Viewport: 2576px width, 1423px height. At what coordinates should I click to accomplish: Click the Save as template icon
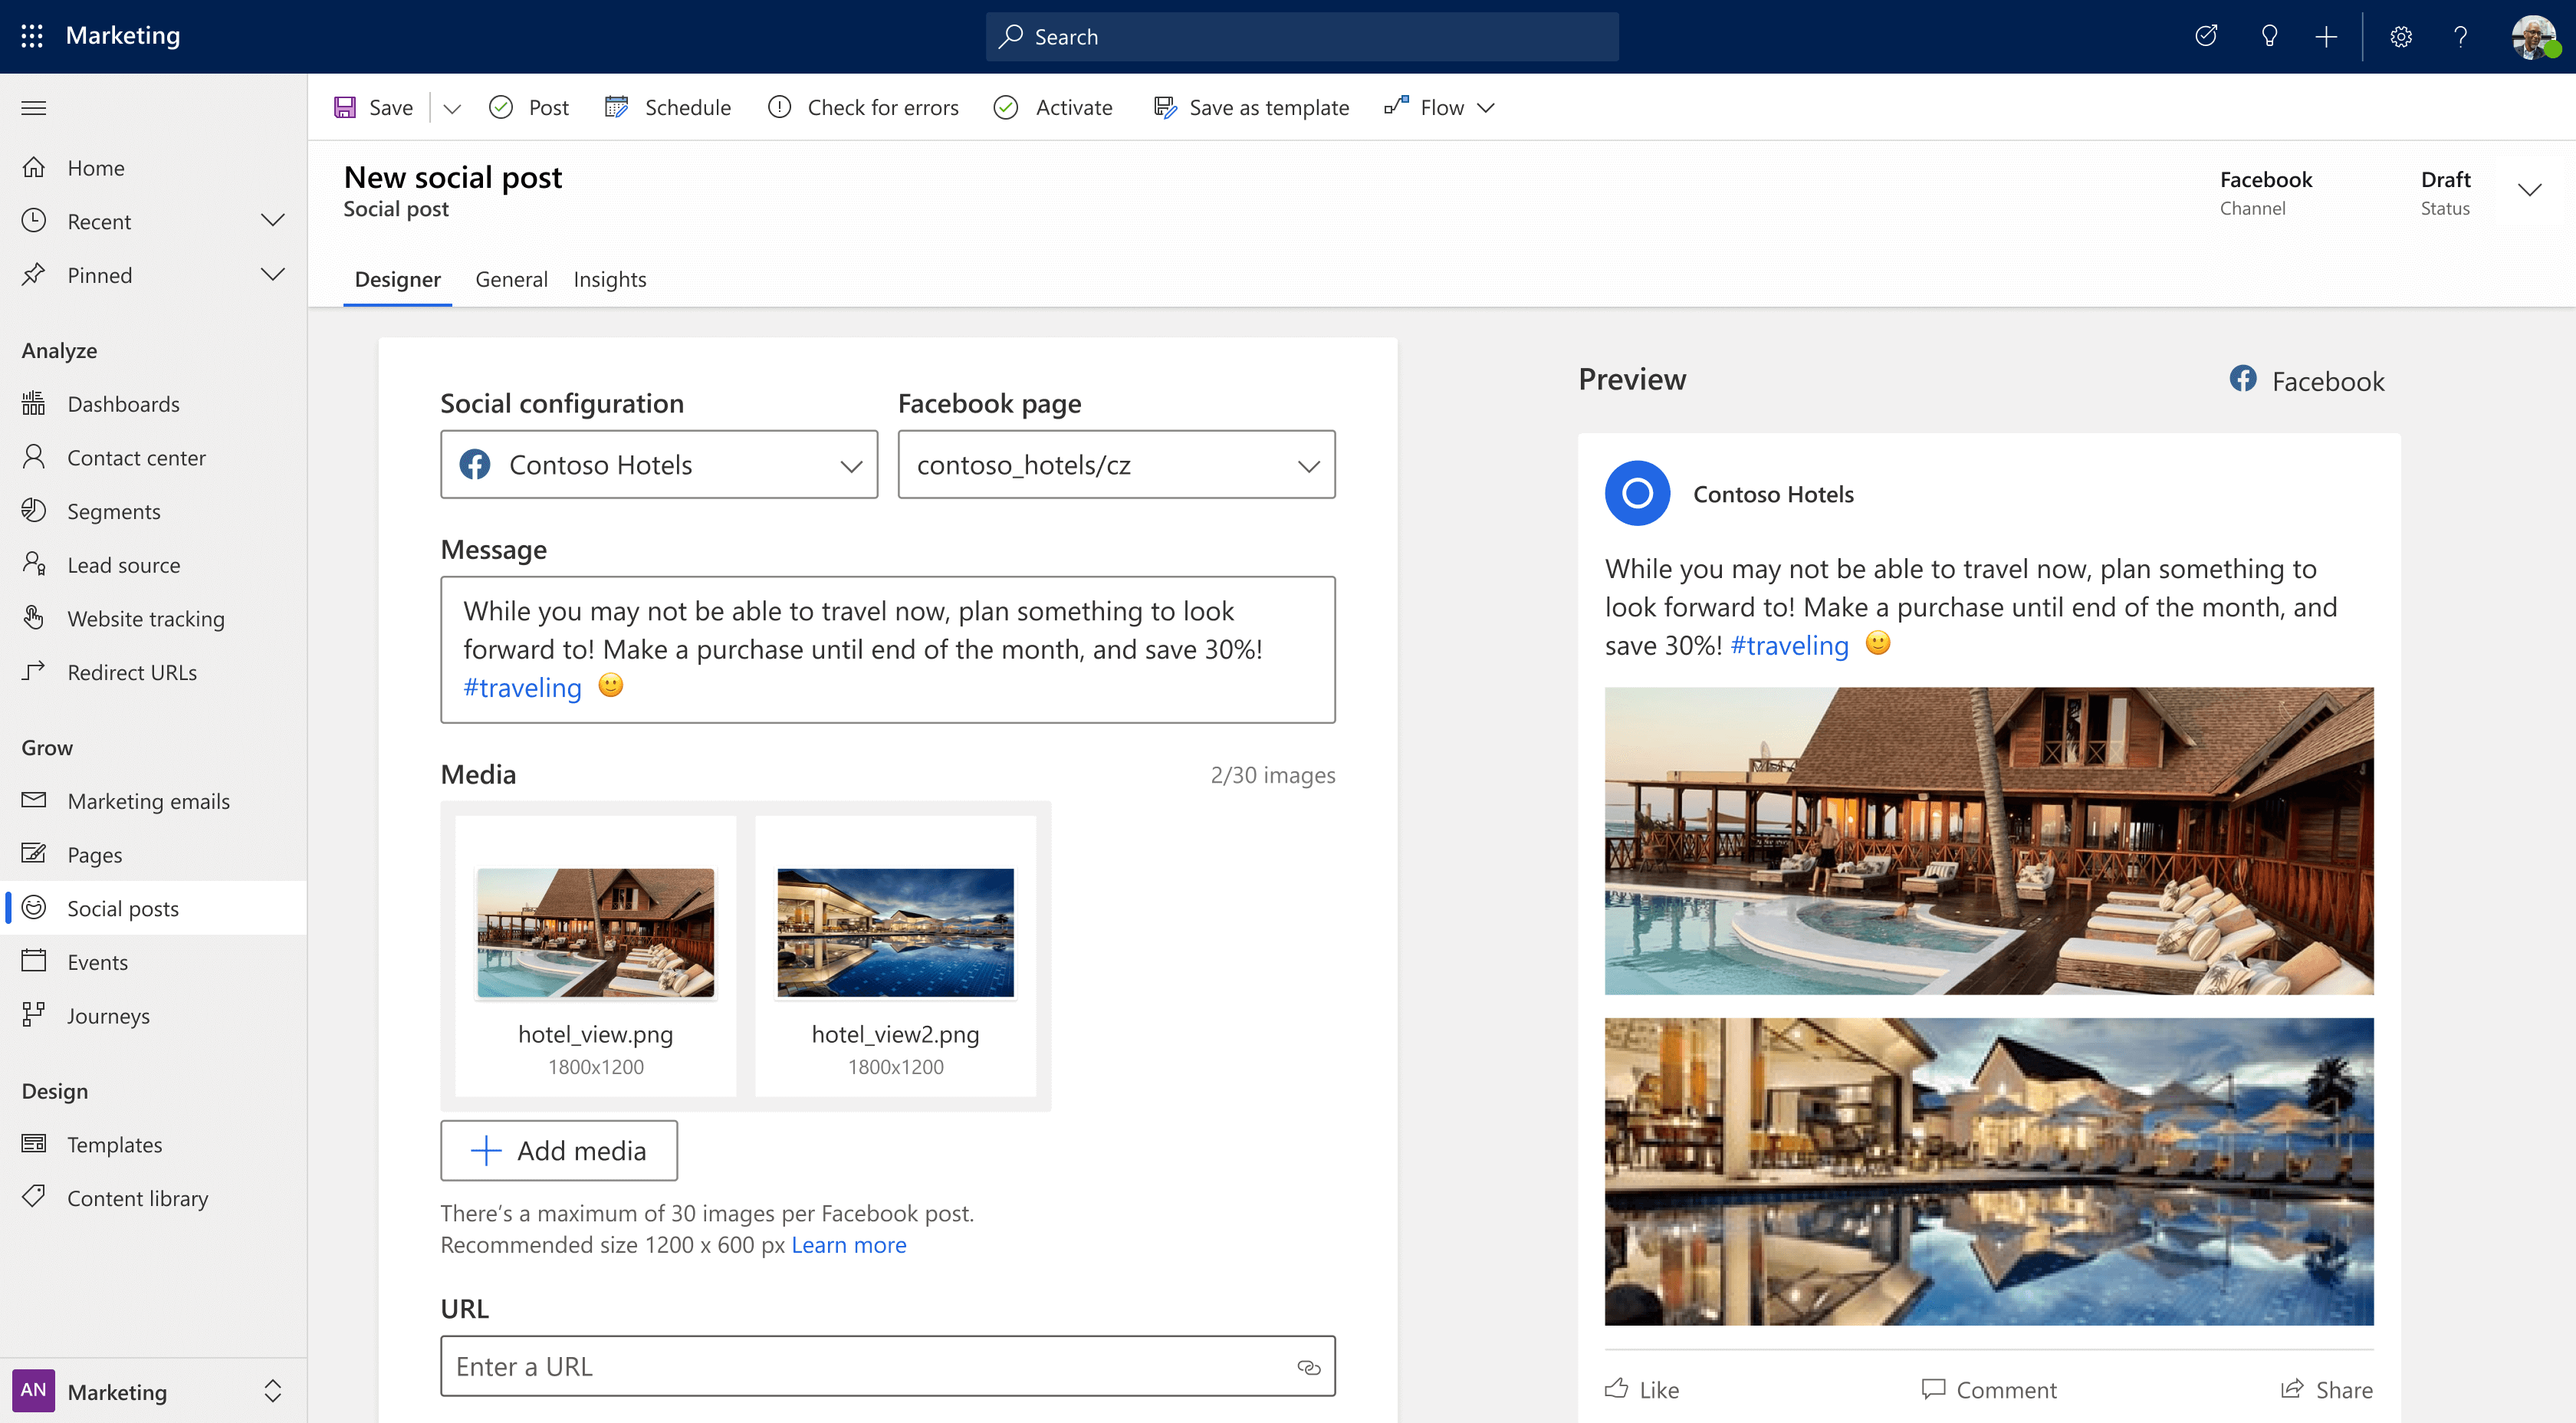1164,107
